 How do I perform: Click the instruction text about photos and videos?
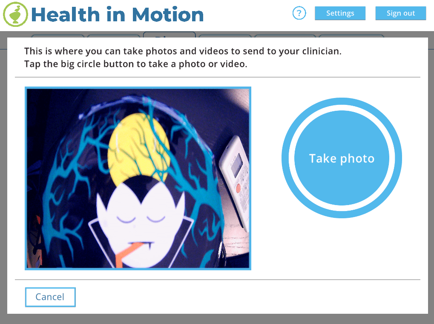tap(183, 58)
